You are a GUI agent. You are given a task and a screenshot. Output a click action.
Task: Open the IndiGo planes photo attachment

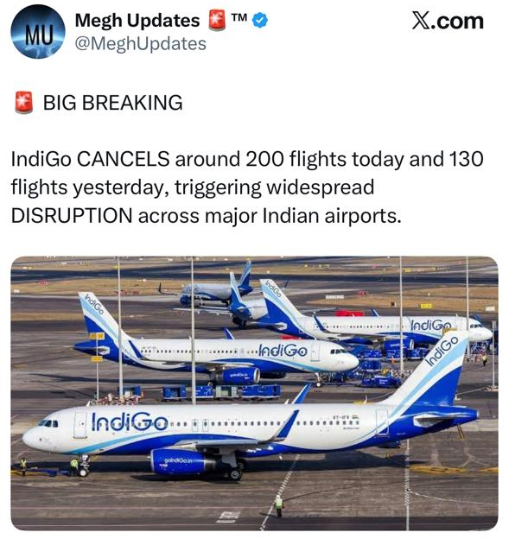click(254, 394)
